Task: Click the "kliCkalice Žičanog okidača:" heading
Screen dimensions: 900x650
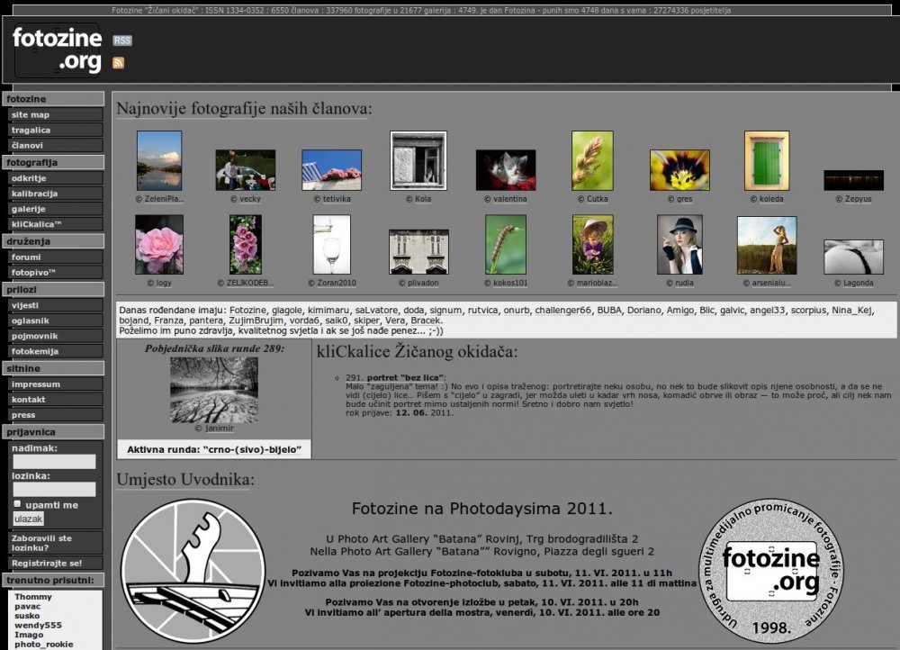Action: [x=417, y=351]
